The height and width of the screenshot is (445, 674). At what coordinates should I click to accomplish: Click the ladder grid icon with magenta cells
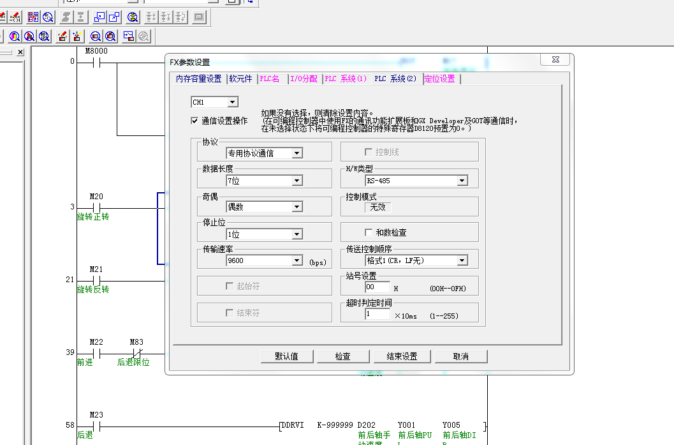click(x=33, y=17)
